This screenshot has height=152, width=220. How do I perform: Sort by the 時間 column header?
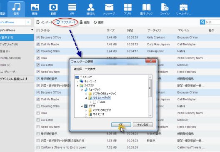(x=130, y=30)
